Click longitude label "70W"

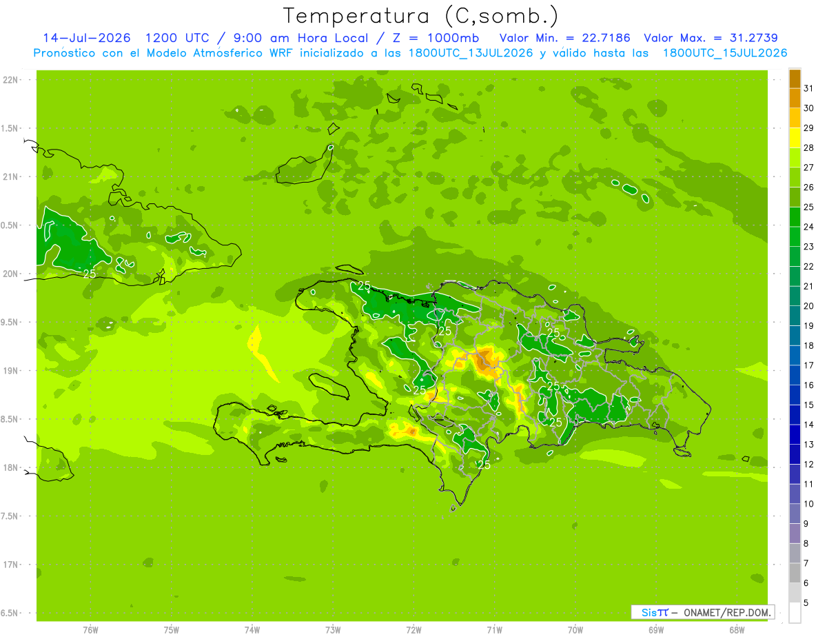575,629
